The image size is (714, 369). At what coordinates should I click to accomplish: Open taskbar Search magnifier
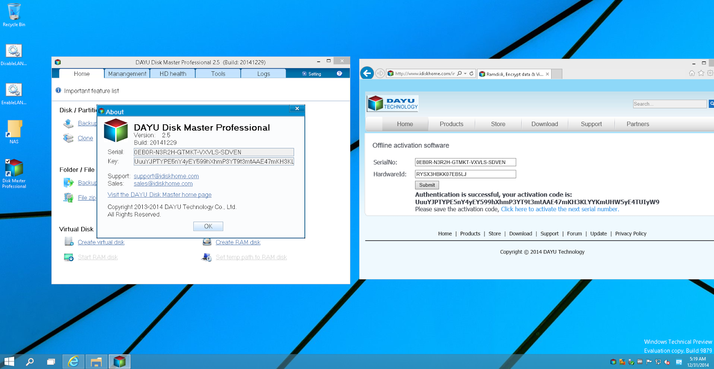pos(30,361)
